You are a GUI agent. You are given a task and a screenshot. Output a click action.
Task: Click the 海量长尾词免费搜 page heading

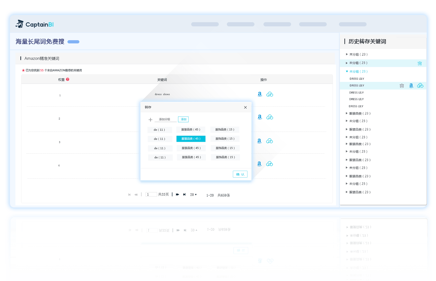click(40, 41)
